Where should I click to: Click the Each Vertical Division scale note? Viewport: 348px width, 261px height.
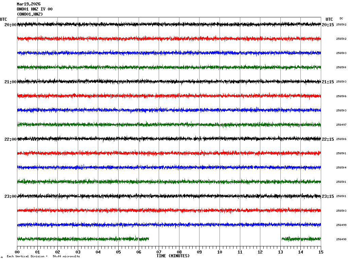(43, 256)
